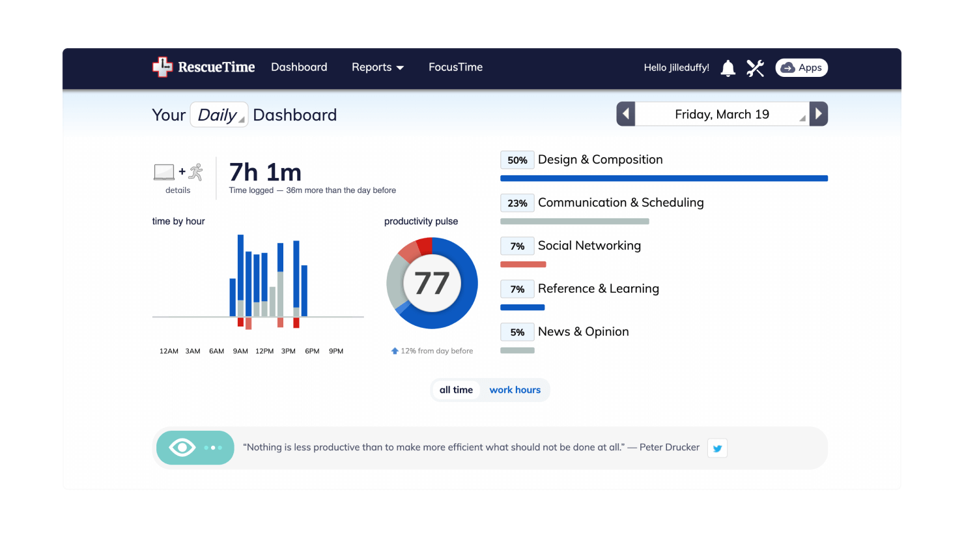Click the 12% from day before text

click(437, 351)
